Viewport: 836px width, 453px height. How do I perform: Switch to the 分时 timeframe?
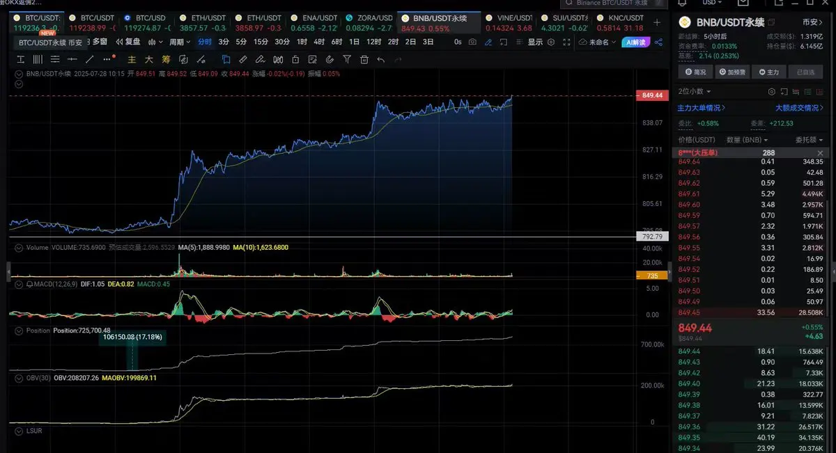point(205,42)
